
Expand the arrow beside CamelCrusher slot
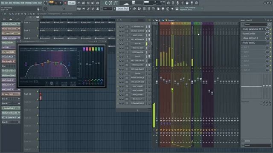pos(242,34)
